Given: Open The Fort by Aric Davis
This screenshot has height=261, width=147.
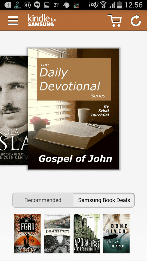Looking at the screenshot, I should [x=27, y=233].
